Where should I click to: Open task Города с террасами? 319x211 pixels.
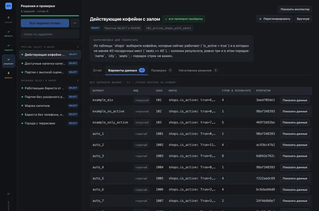(50, 123)
